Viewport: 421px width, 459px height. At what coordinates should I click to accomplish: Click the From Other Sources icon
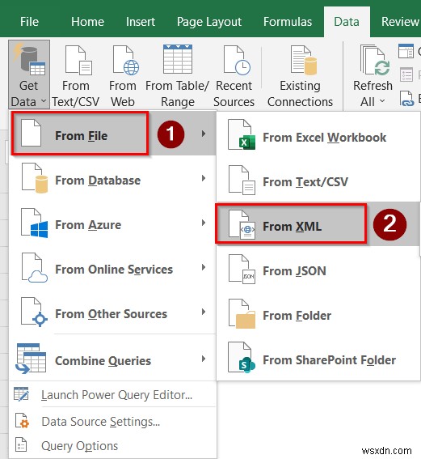[35, 312]
